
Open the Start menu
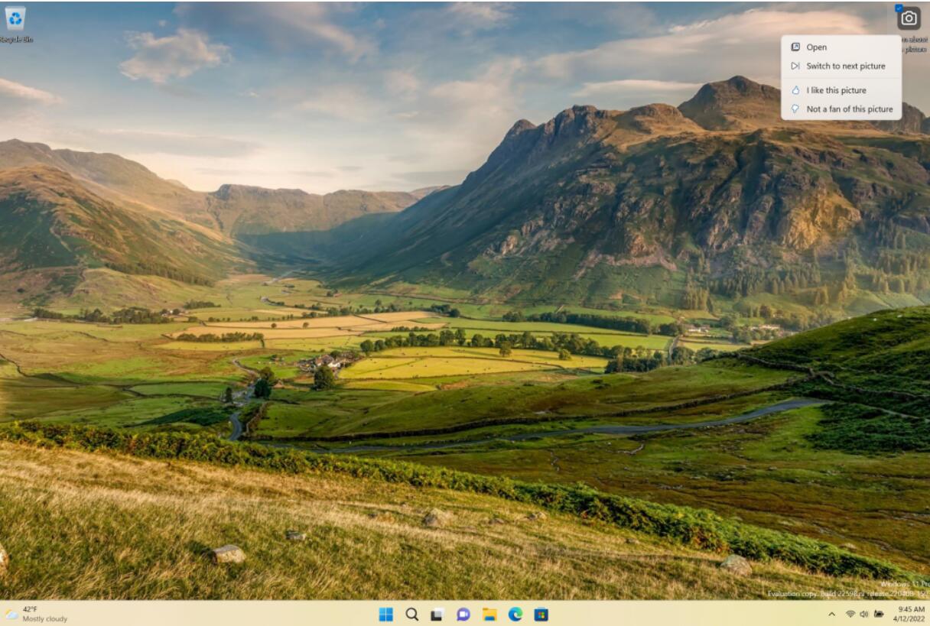(x=386, y=614)
